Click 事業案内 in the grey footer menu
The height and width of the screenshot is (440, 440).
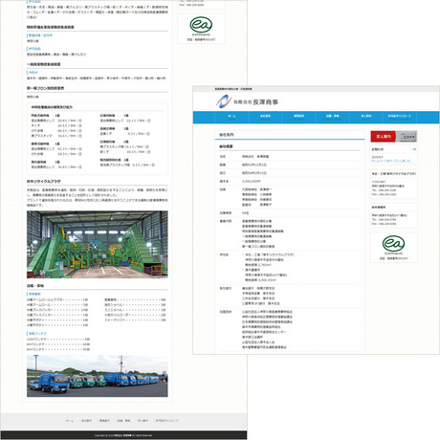point(104,421)
